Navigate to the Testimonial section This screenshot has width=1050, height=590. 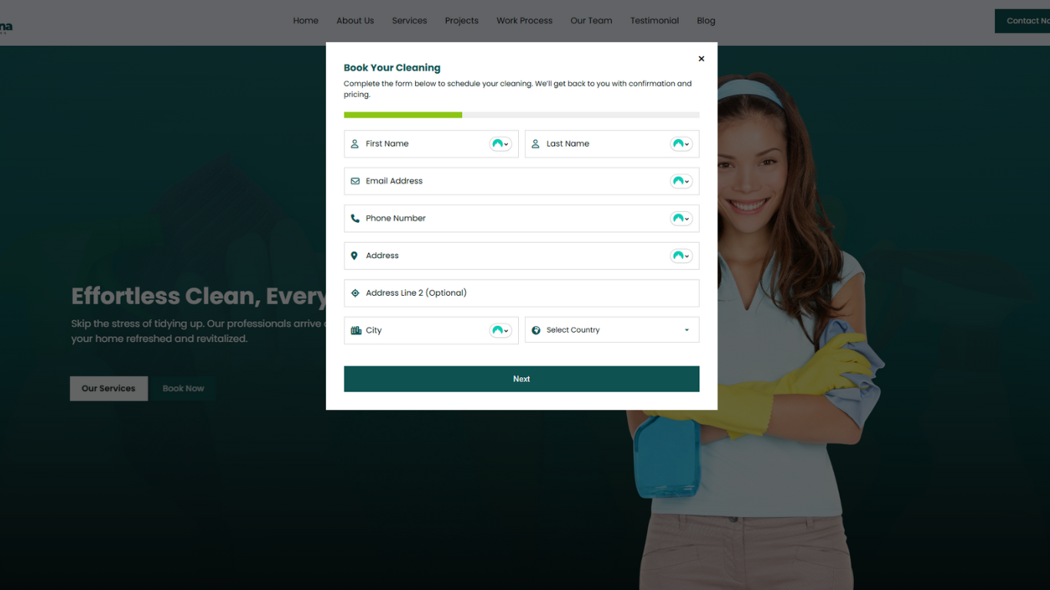point(654,21)
